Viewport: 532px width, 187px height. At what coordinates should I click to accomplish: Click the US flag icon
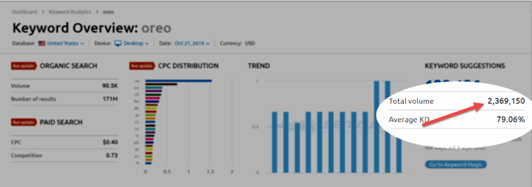(42, 43)
